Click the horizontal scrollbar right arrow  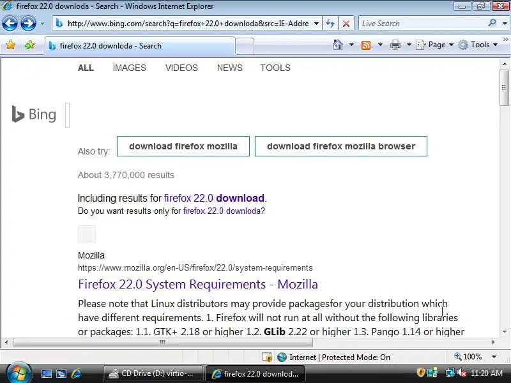click(x=493, y=342)
